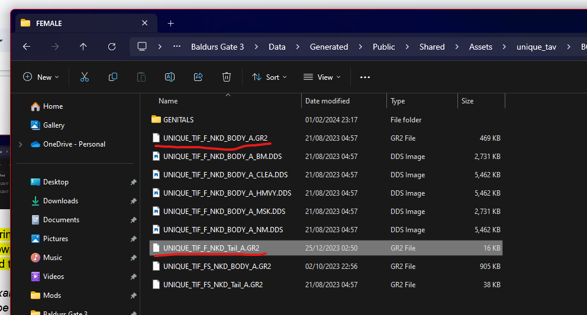The width and height of the screenshot is (587, 315).
Task: Open Downloads in the sidebar
Action: click(x=60, y=201)
